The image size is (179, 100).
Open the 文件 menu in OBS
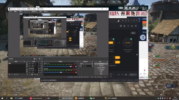coord(11,11)
